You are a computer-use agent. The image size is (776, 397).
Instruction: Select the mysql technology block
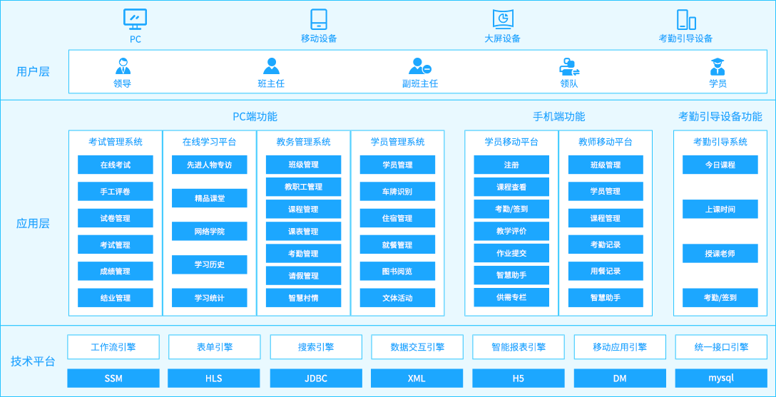pos(721,378)
